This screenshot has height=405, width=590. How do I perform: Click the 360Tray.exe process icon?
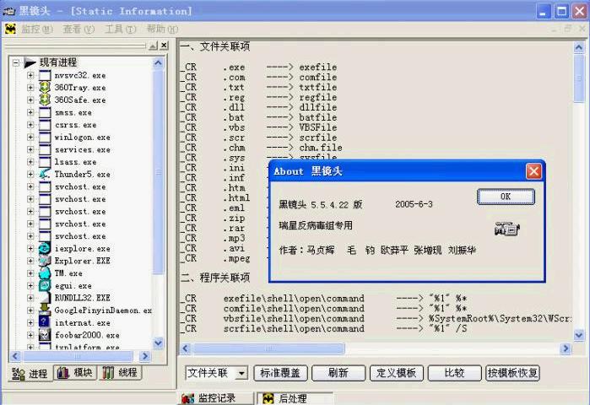click(x=45, y=87)
